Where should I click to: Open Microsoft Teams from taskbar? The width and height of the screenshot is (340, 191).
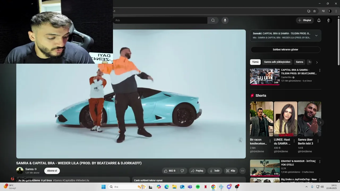click(x=190, y=187)
